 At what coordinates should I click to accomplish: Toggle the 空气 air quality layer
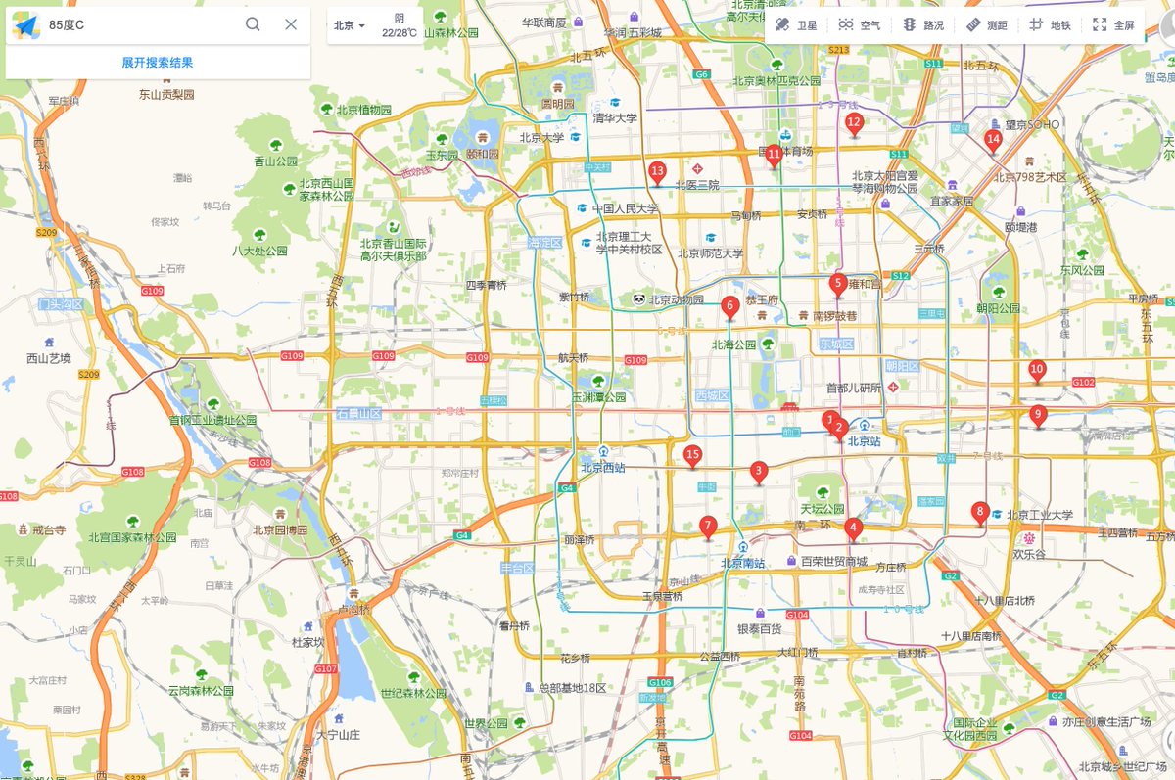(x=860, y=24)
